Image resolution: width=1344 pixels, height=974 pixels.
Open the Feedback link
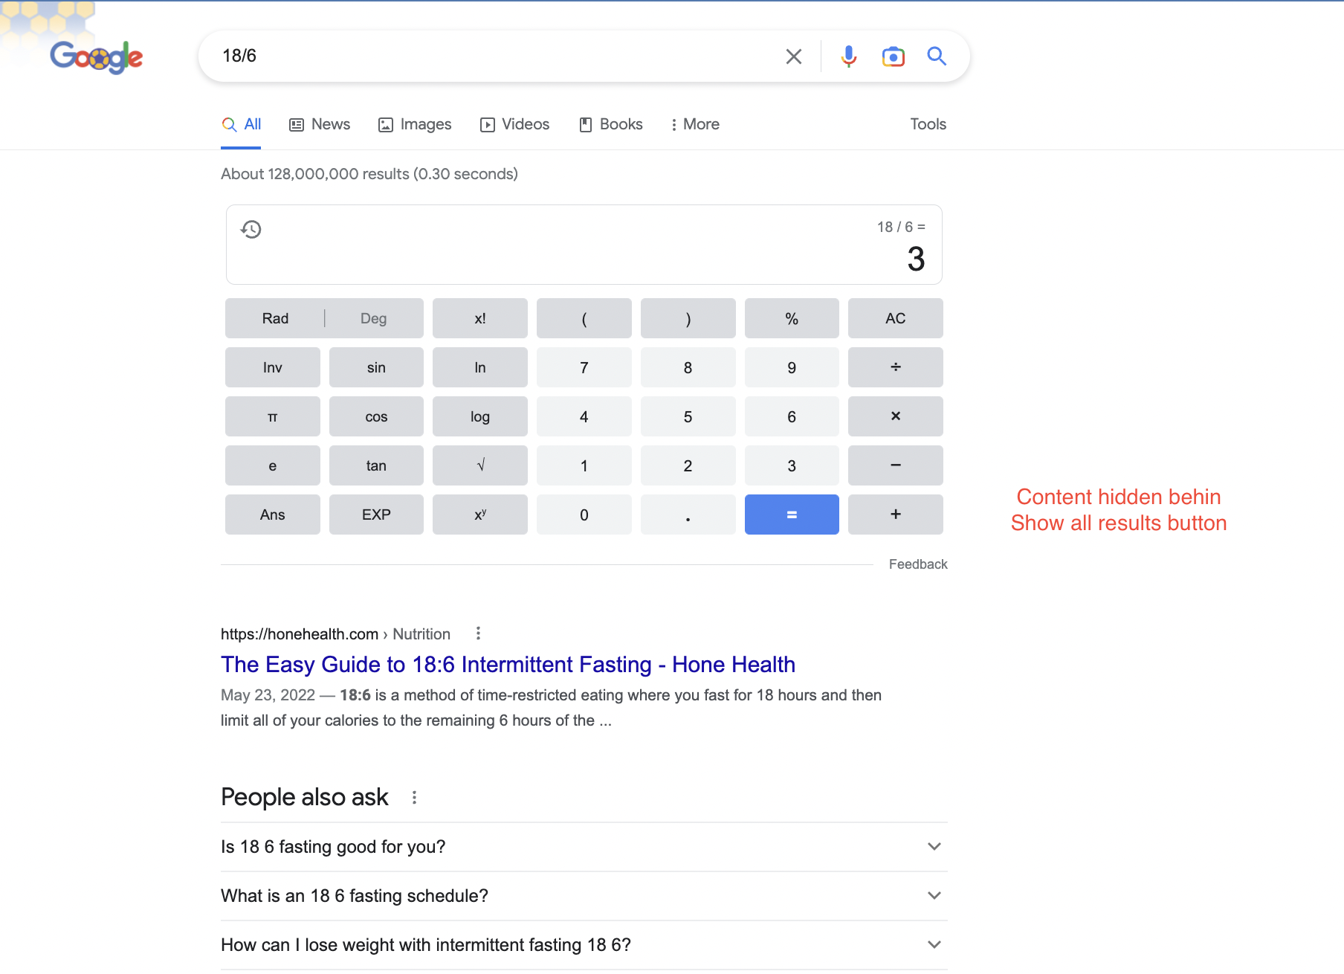[917, 564]
